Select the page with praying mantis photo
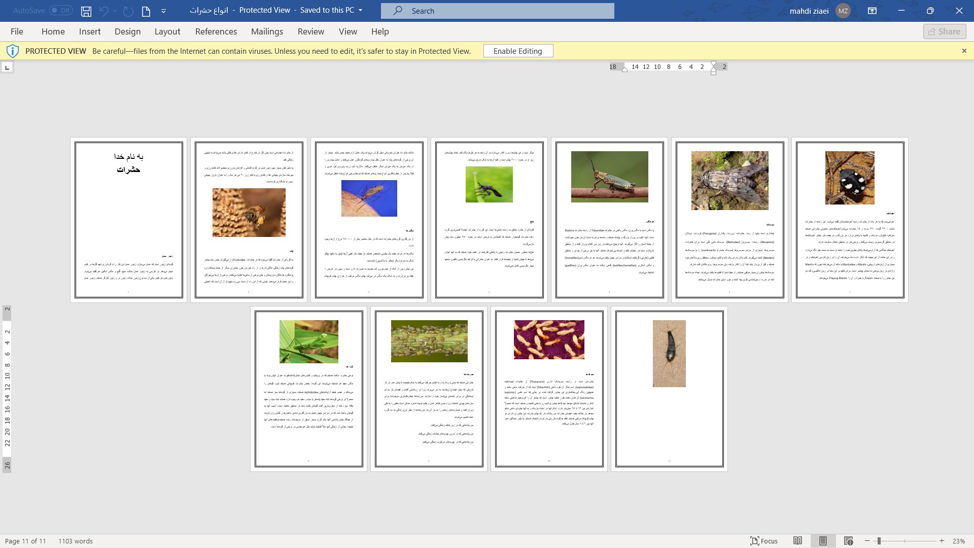The height and width of the screenshot is (548, 974). (x=308, y=389)
